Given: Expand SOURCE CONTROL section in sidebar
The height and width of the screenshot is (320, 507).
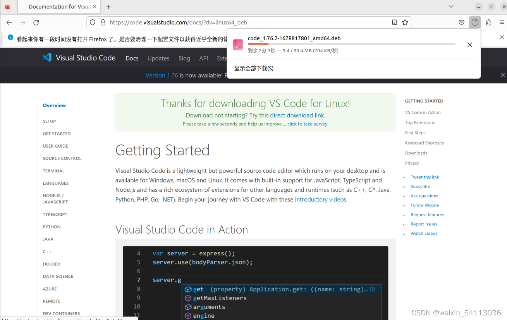Looking at the screenshot, I should pos(62,158).
